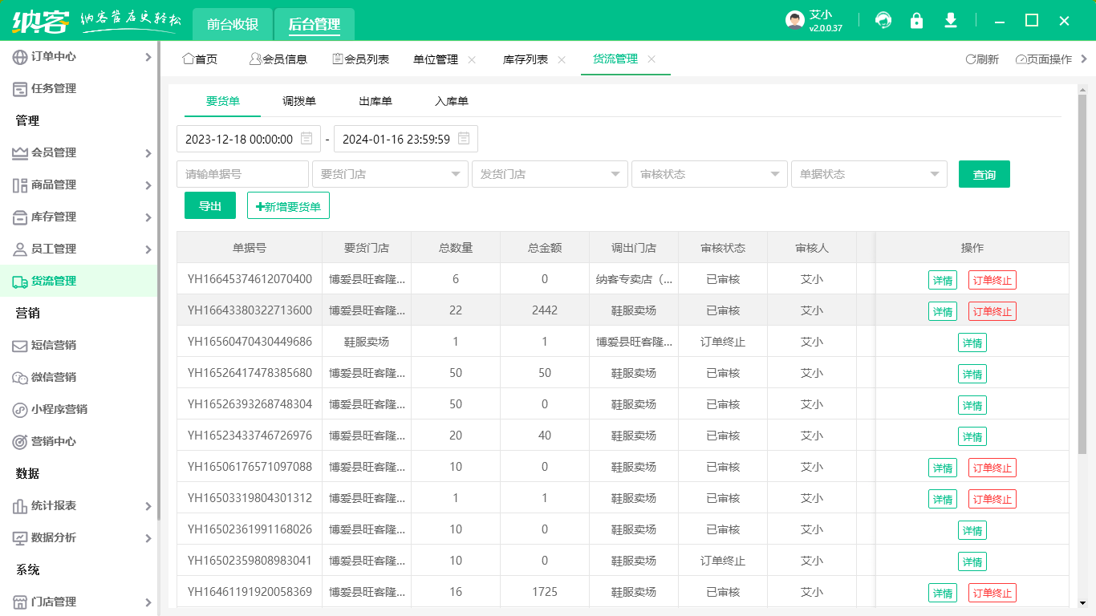Switch to 后台管理 top tab

[x=315, y=25]
